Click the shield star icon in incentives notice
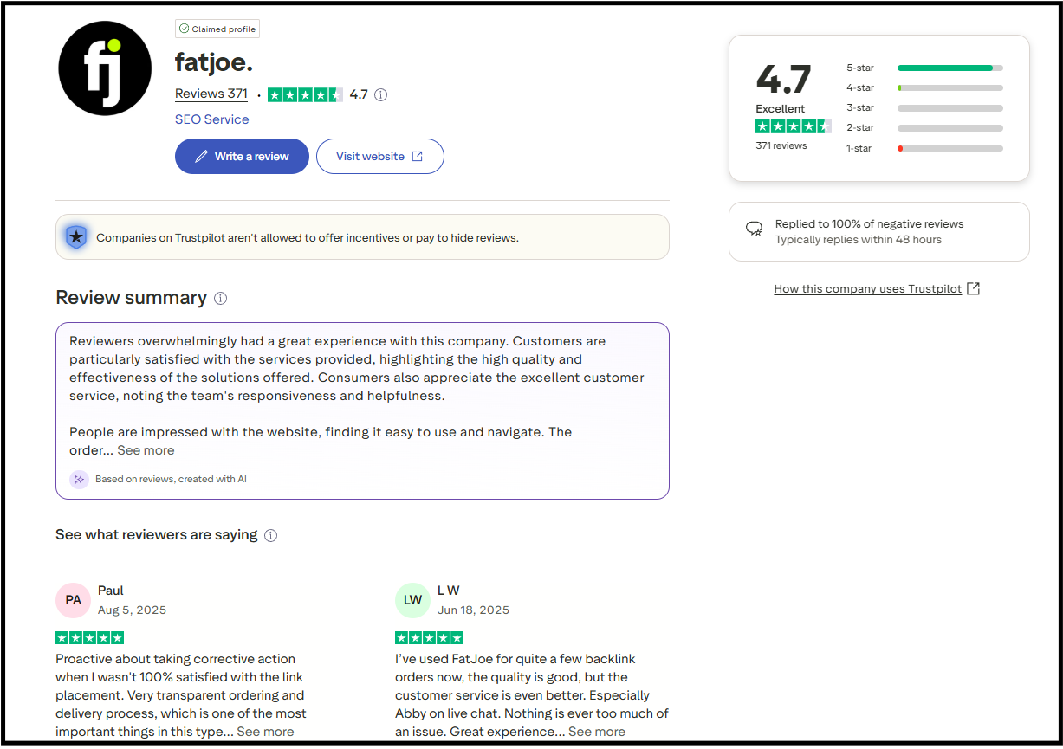This screenshot has width=1063, height=749. pos(76,236)
